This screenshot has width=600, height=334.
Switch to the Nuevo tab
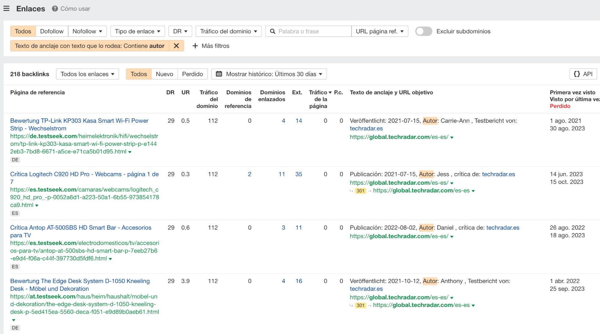[x=164, y=74]
